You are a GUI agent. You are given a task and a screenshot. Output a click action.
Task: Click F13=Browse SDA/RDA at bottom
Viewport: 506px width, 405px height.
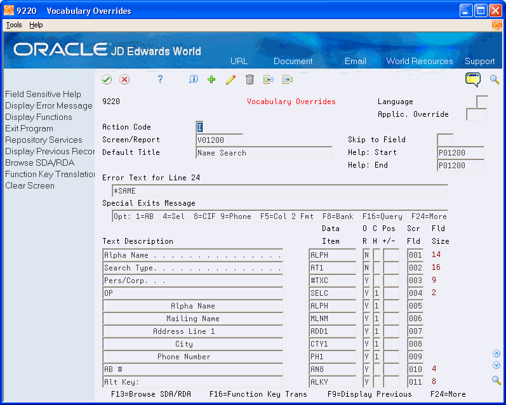pyautogui.click(x=151, y=394)
